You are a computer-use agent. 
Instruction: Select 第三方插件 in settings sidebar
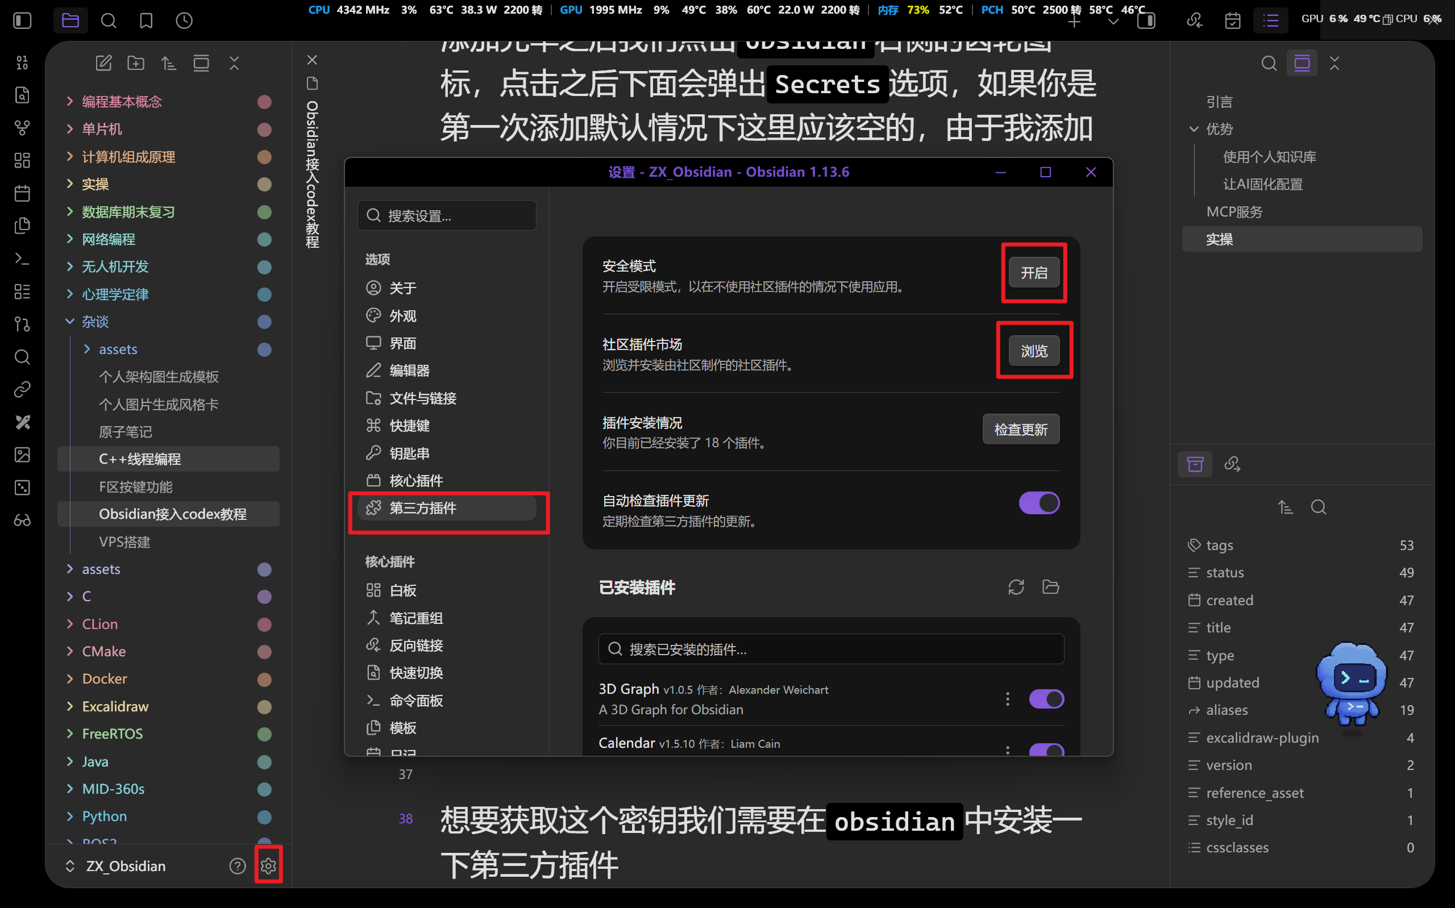[447, 508]
